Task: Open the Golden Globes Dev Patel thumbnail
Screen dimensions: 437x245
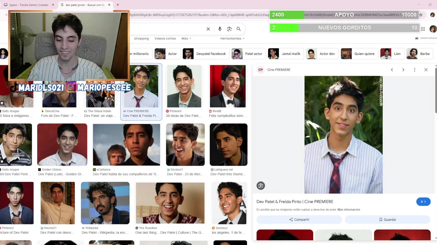Action: point(62,145)
